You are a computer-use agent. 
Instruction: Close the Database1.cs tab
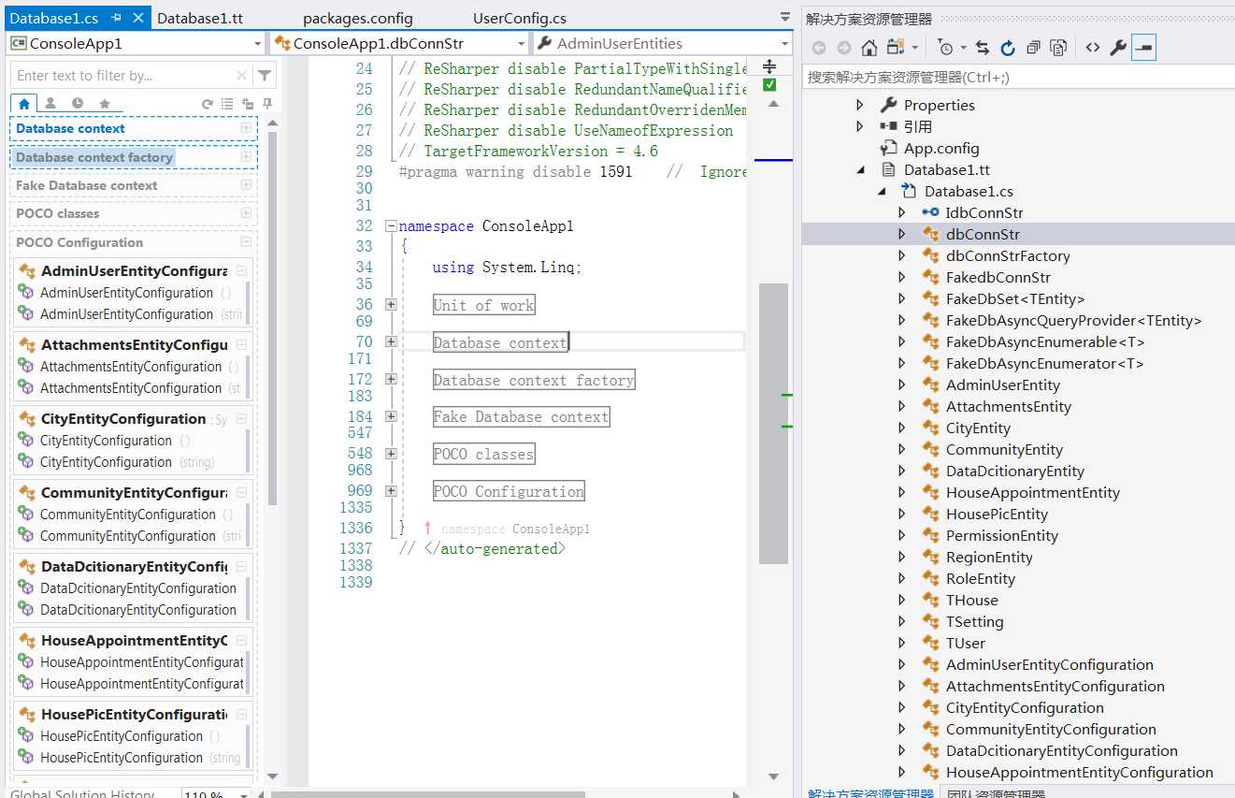(137, 18)
